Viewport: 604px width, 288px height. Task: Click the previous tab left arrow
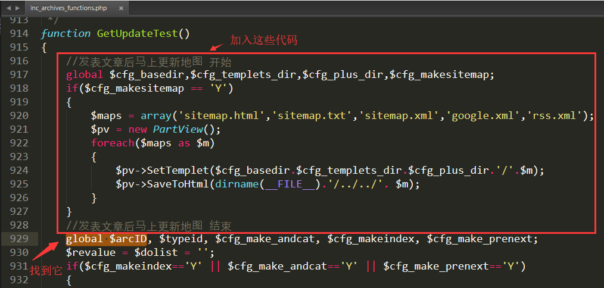coord(8,8)
